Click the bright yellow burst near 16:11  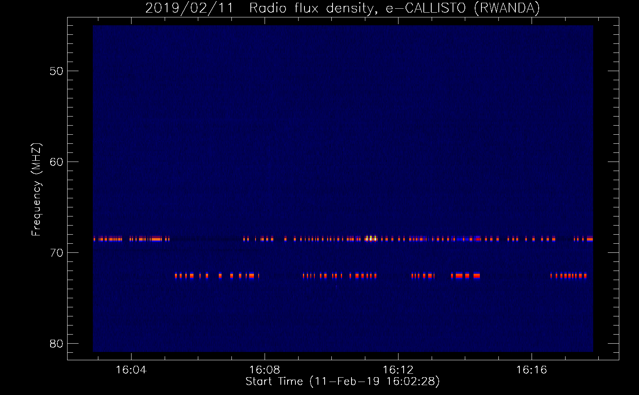point(370,238)
